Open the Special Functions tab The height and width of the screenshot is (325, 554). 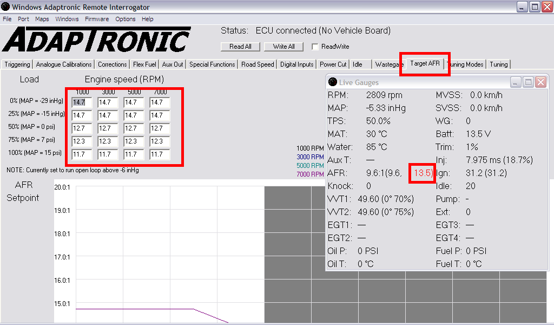[x=212, y=64]
